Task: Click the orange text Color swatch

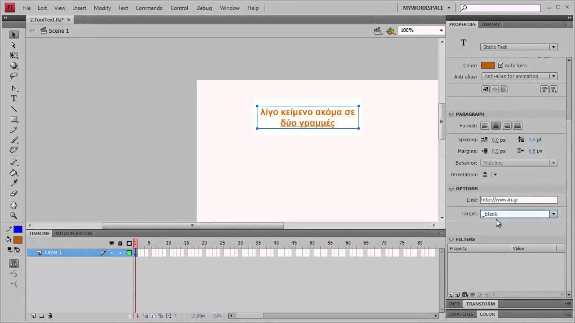Action: 488,65
